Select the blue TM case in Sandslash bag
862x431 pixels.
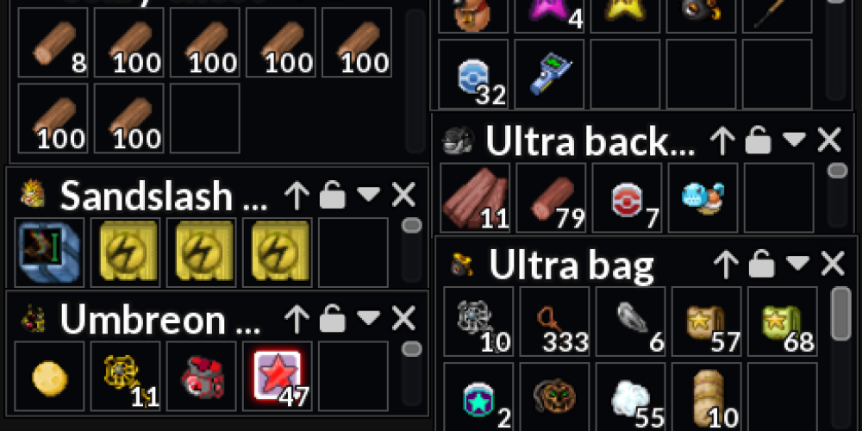(x=49, y=253)
